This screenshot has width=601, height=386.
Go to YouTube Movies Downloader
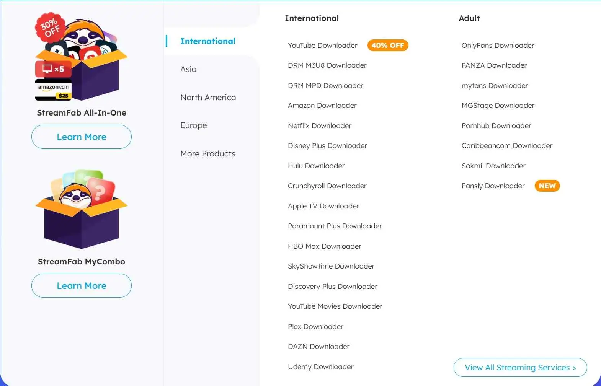335,306
